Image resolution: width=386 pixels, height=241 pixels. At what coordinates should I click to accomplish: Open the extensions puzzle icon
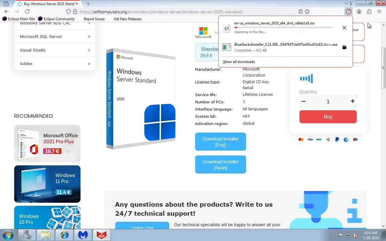click(x=369, y=11)
